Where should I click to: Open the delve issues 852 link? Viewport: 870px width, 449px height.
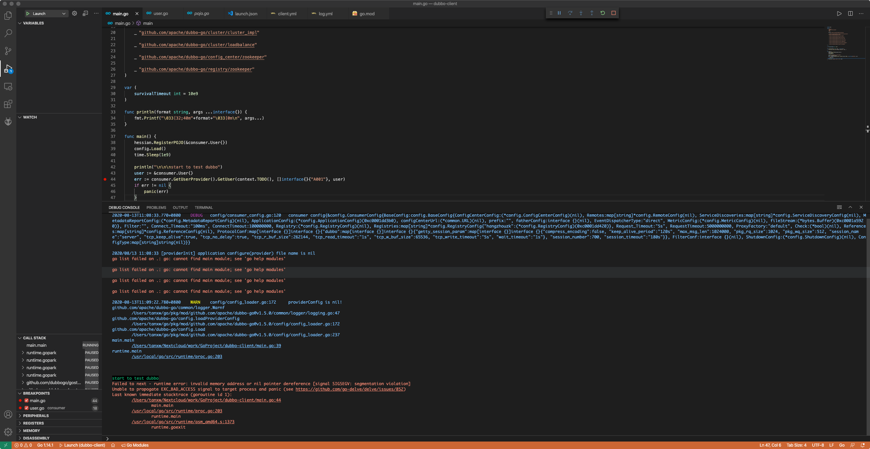tap(350, 389)
